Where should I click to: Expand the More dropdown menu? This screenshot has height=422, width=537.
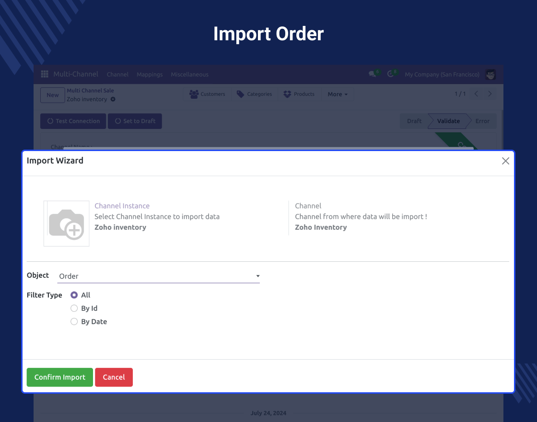click(338, 94)
